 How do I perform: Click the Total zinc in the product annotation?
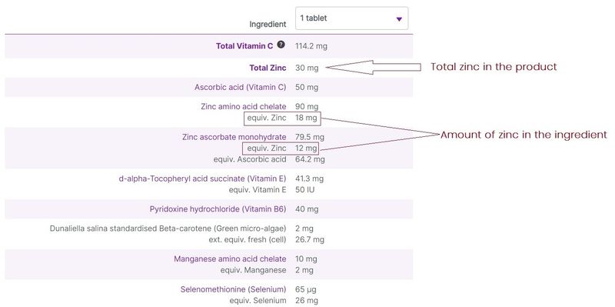point(494,67)
